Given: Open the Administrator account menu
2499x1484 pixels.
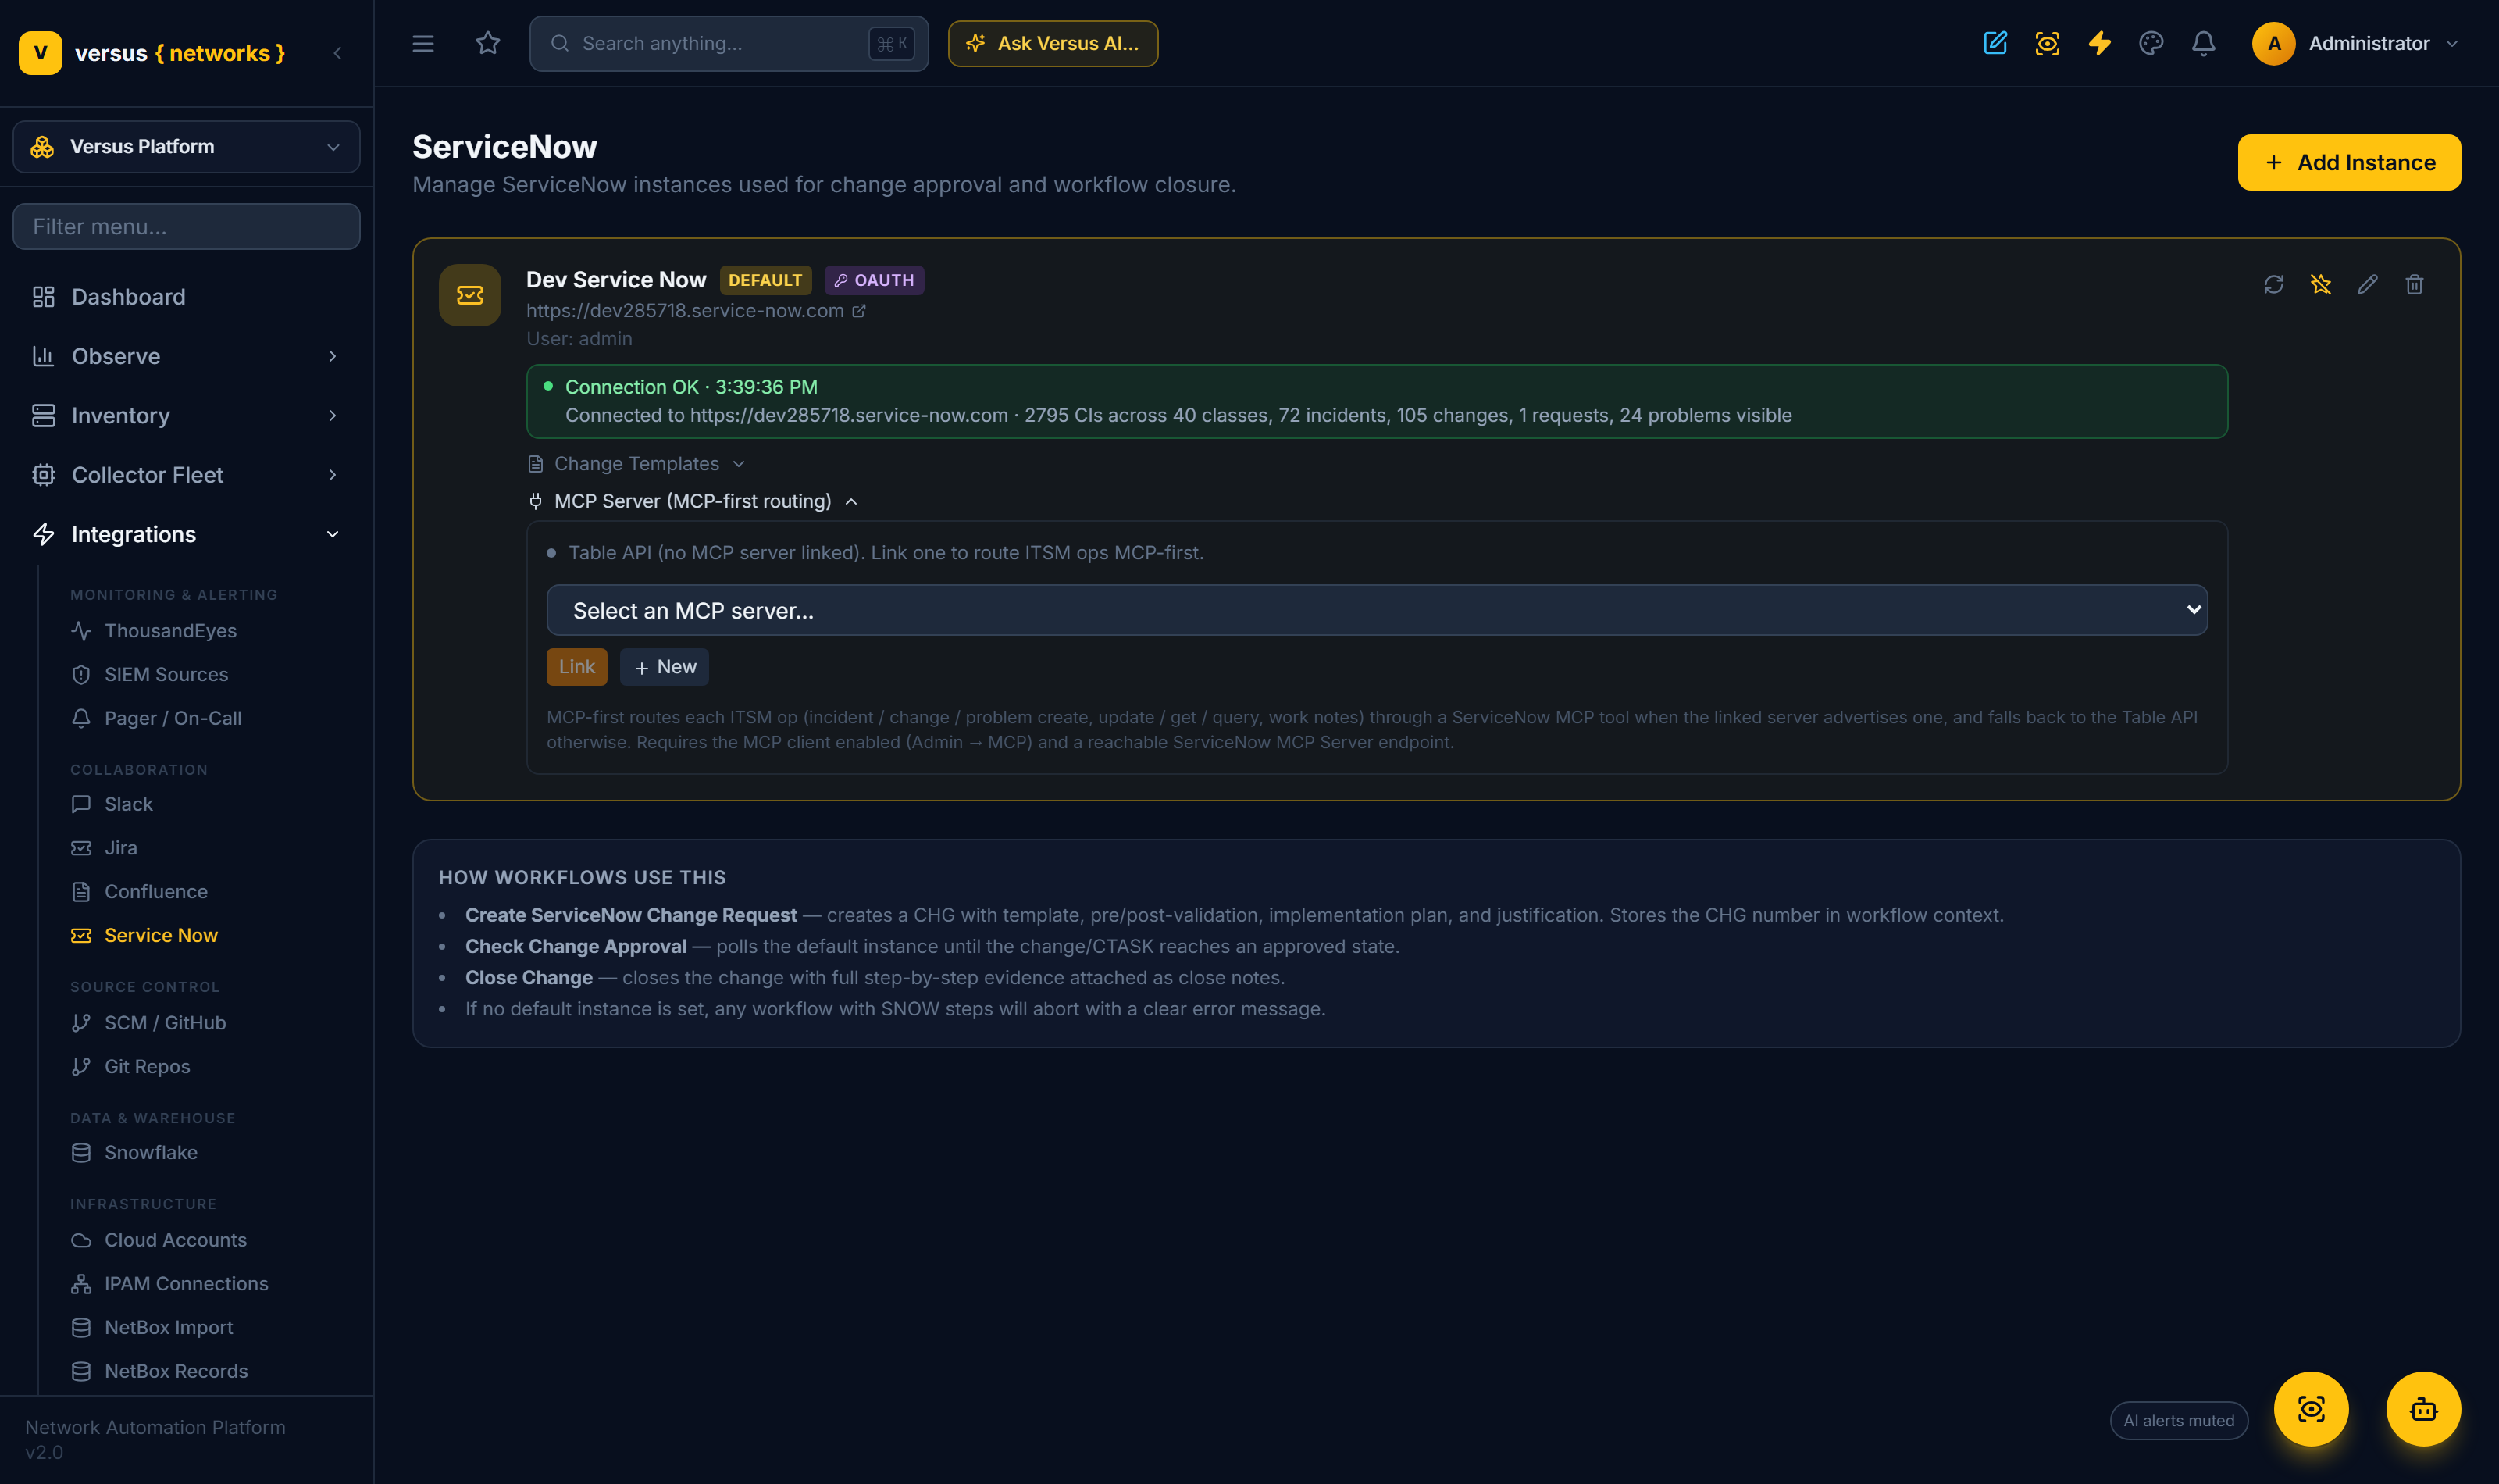Looking at the screenshot, I should coord(2356,43).
